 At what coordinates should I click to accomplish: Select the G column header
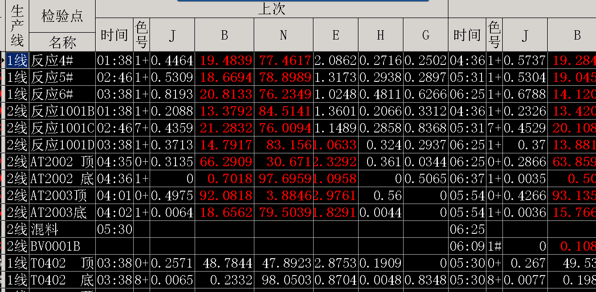tap(425, 35)
